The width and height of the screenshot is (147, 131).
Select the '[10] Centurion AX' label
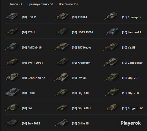click(x=34, y=78)
